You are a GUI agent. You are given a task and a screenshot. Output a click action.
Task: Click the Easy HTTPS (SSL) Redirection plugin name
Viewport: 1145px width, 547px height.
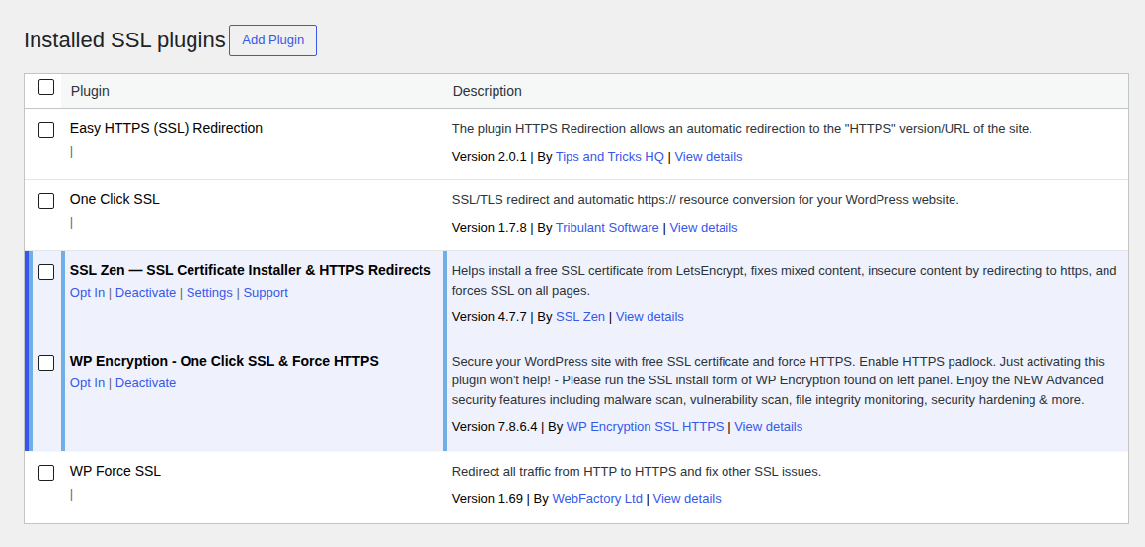click(x=166, y=128)
